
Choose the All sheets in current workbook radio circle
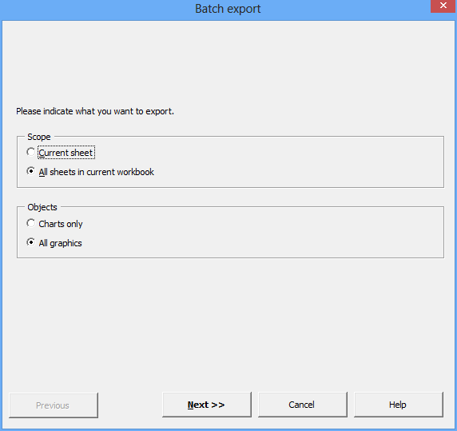coord(30,171)
